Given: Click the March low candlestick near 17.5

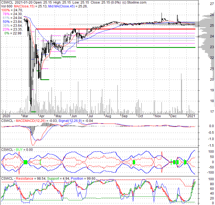Looking at the screenshot, I should [31, 102].
